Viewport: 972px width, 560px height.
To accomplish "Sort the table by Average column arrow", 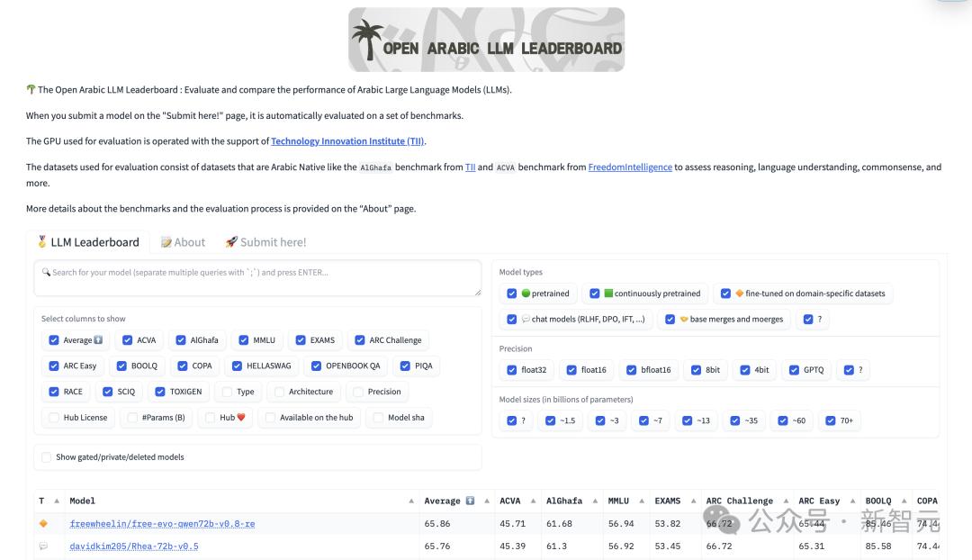I will pos(485,501).
